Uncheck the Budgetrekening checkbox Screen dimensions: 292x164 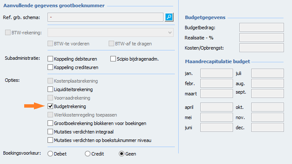[50, 106]
